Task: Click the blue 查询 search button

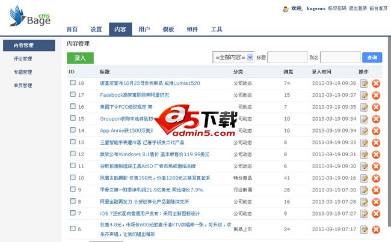Action: pos(372,58)
